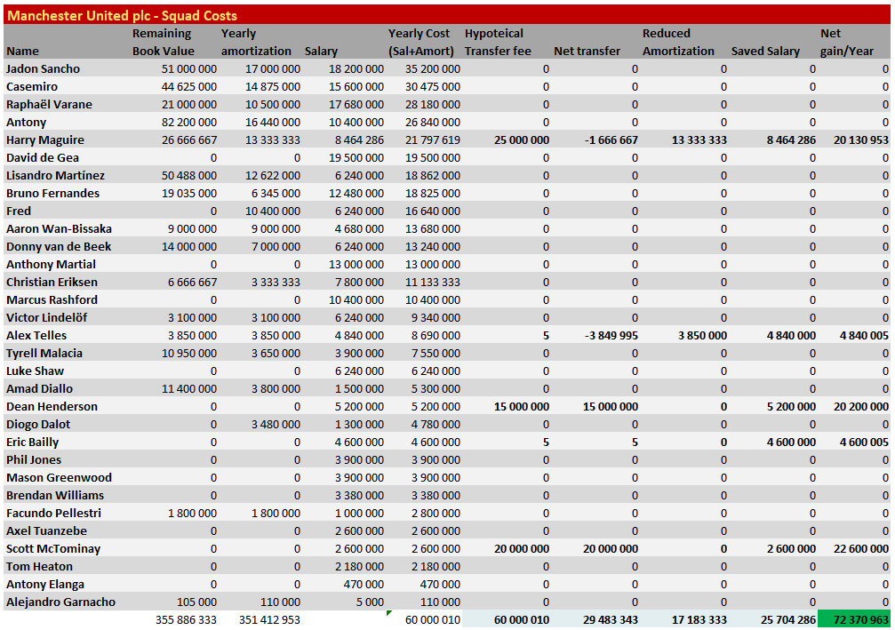895x630 pixels.
Task: Select the 'Anthony Martial' name cell
Action: point(51,264)
